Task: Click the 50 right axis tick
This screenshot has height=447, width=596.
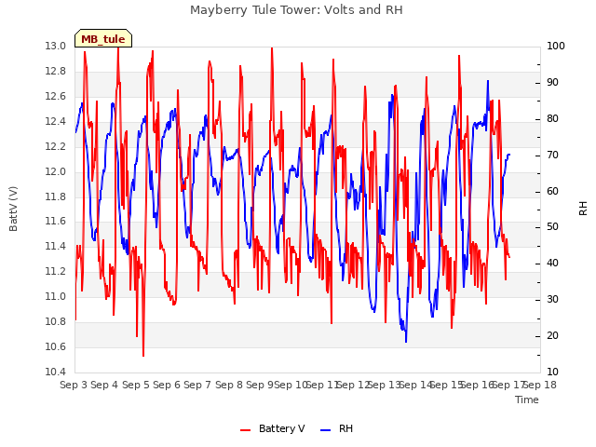Action: pos(552,227)
